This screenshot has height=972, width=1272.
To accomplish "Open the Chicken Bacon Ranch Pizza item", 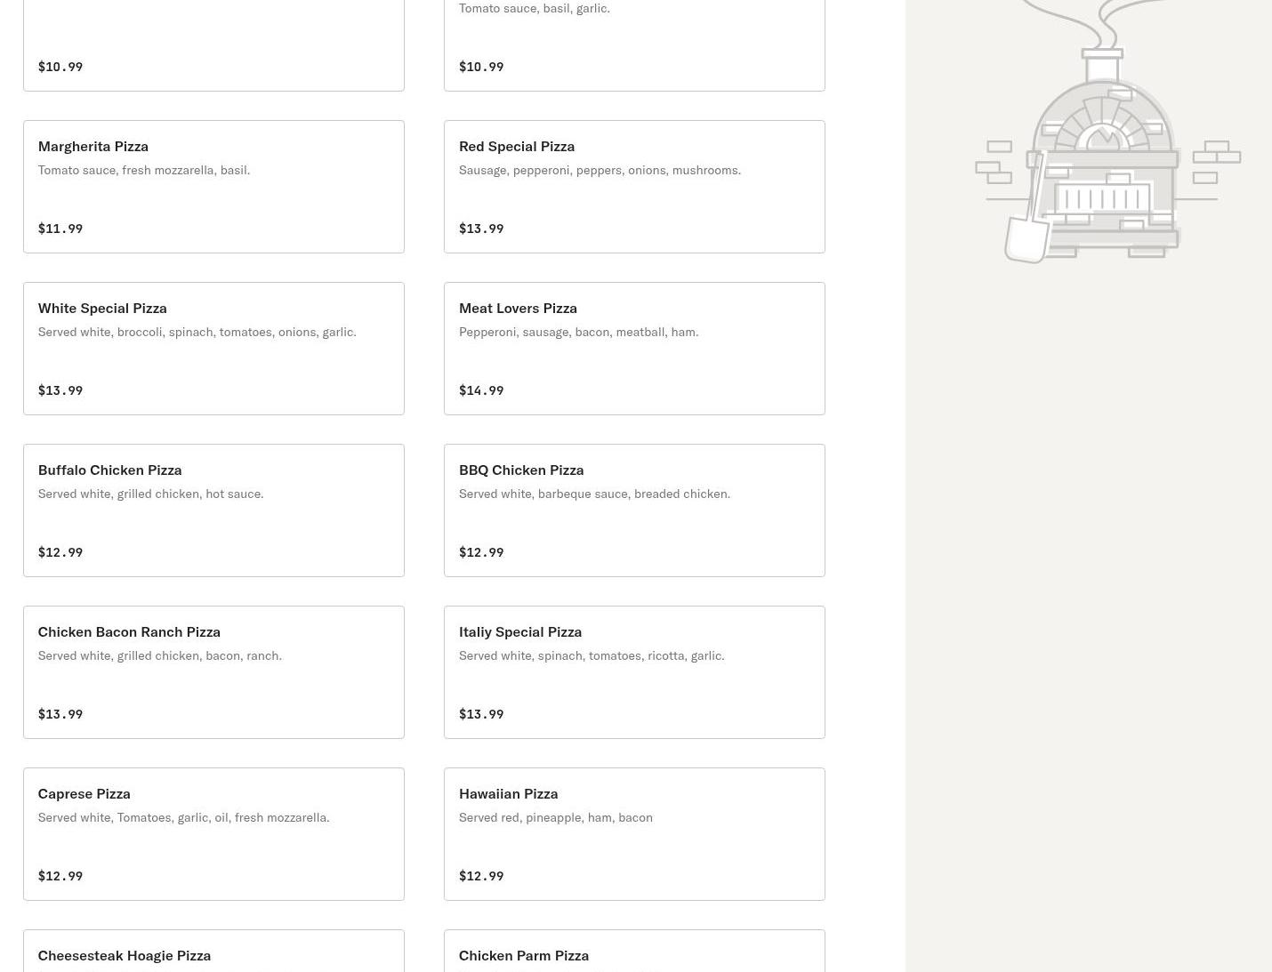I will pyautogui.click(x=213, y=672).
